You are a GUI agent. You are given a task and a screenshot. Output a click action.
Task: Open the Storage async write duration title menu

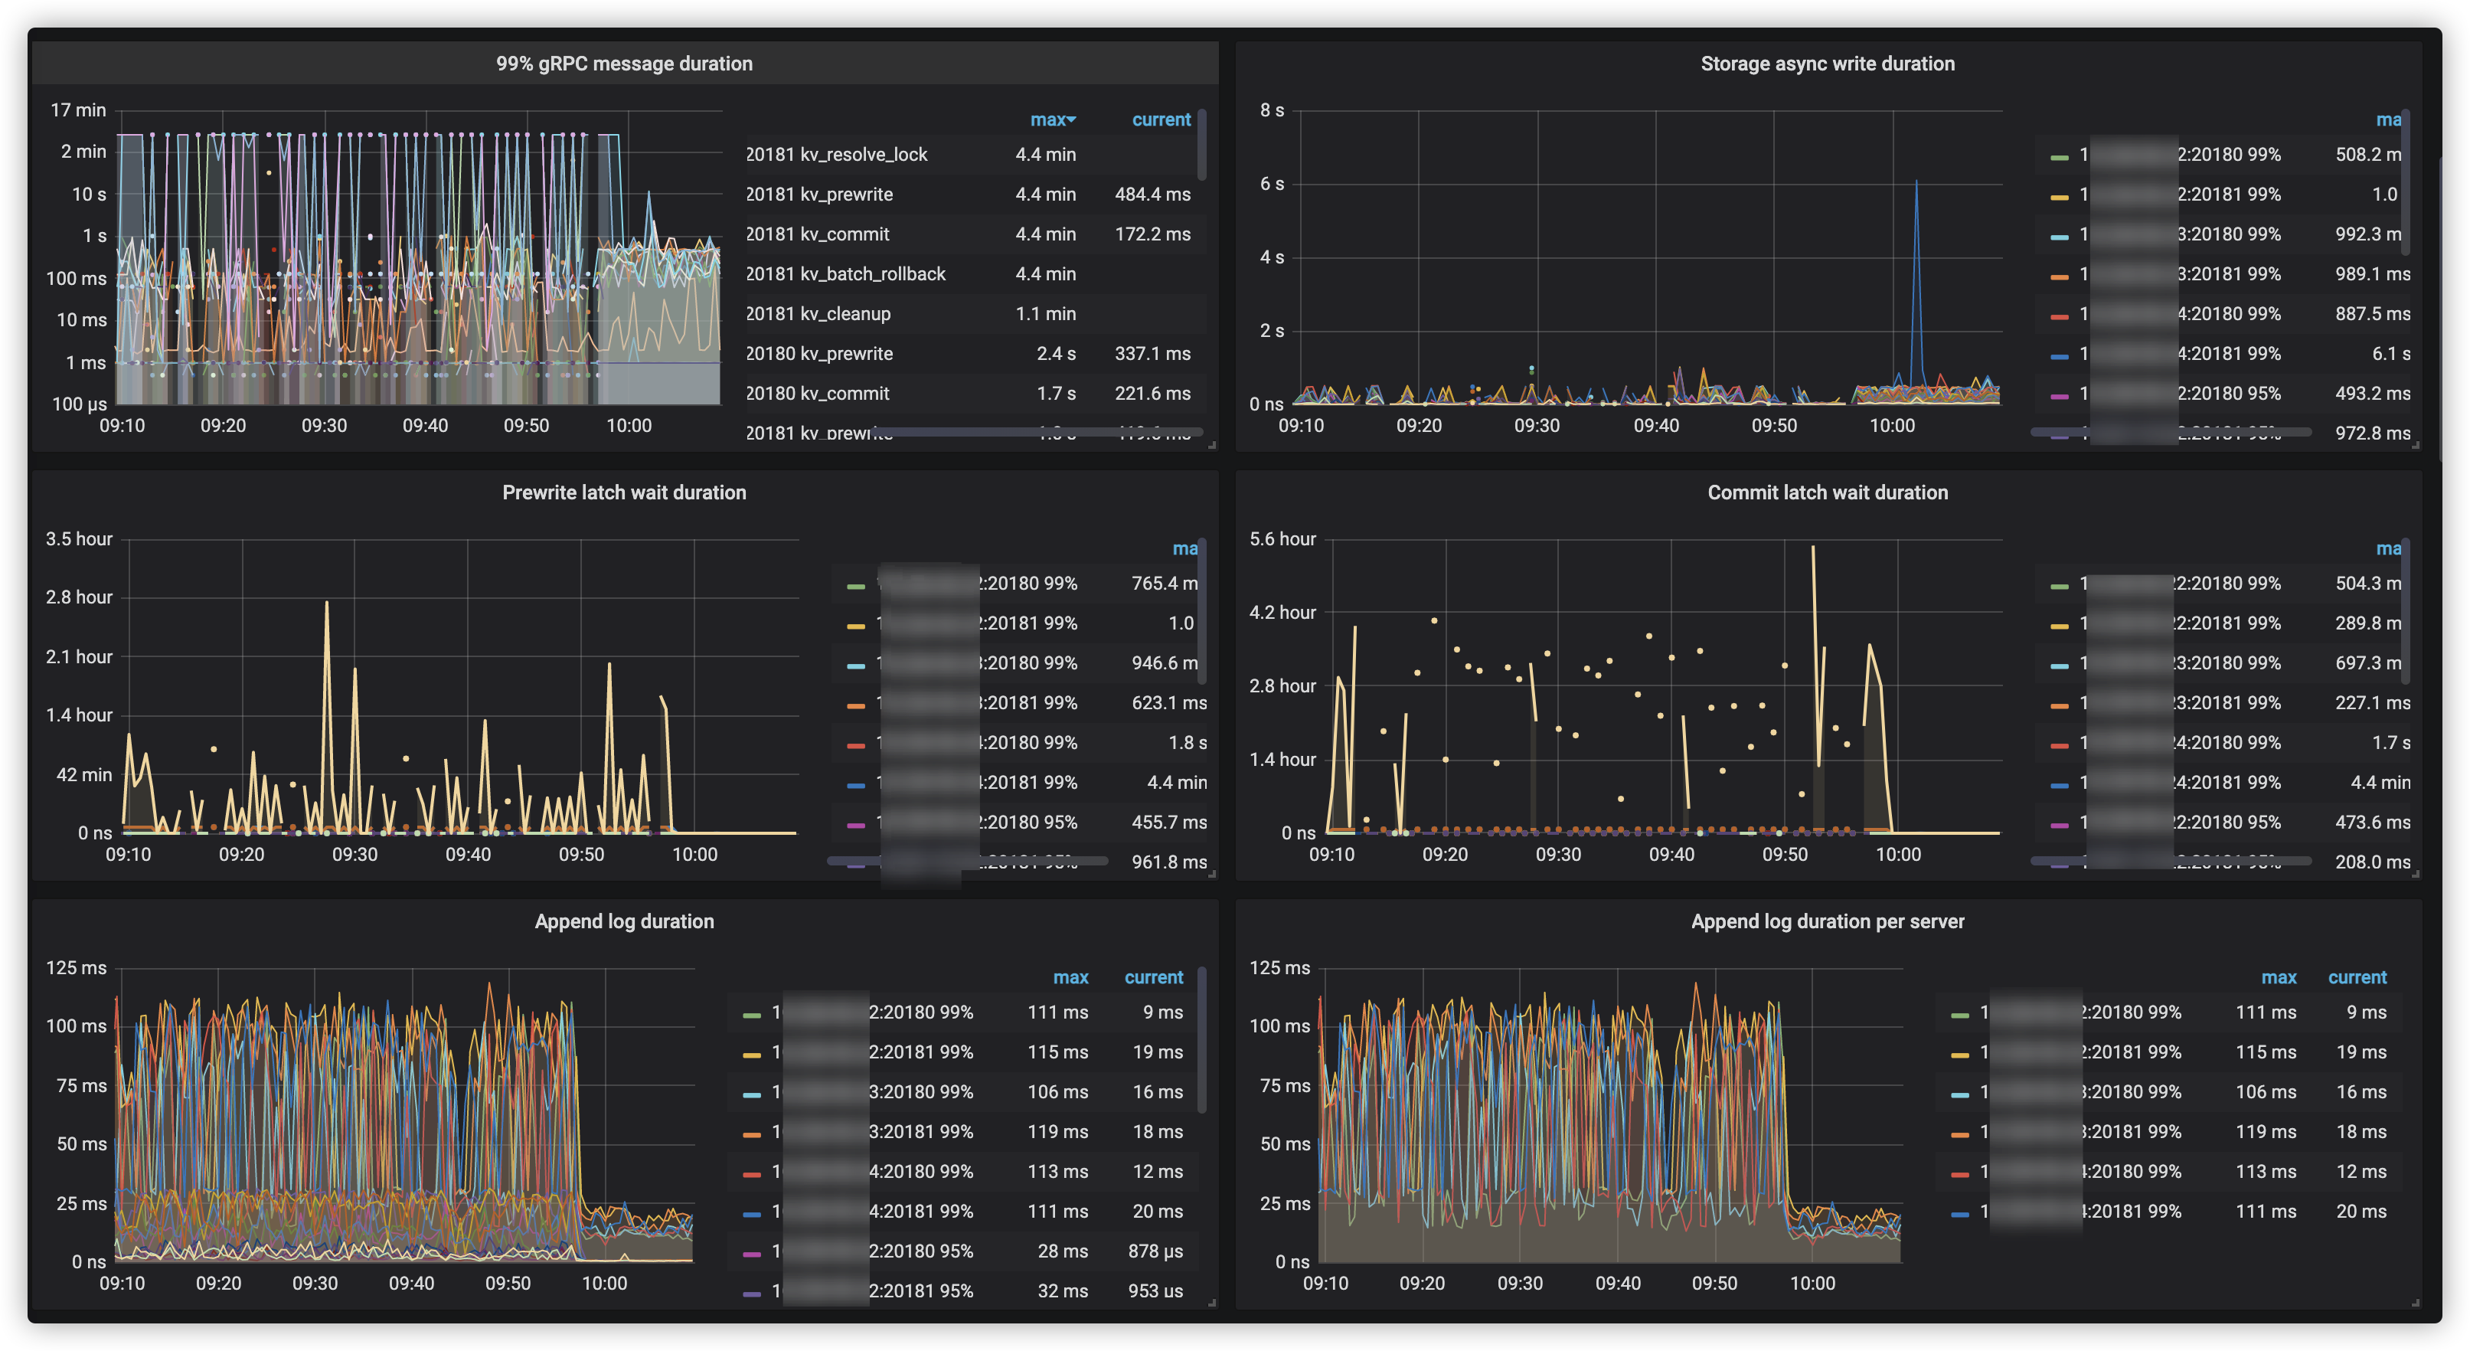pos(1827,64)
